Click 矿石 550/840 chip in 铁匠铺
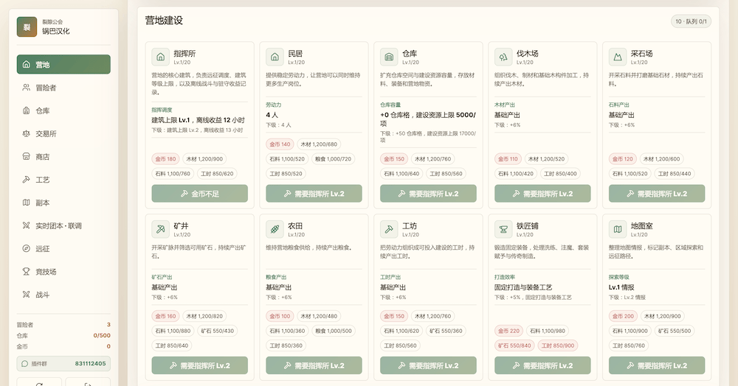 pyautogui.click(x=514, y=345)
